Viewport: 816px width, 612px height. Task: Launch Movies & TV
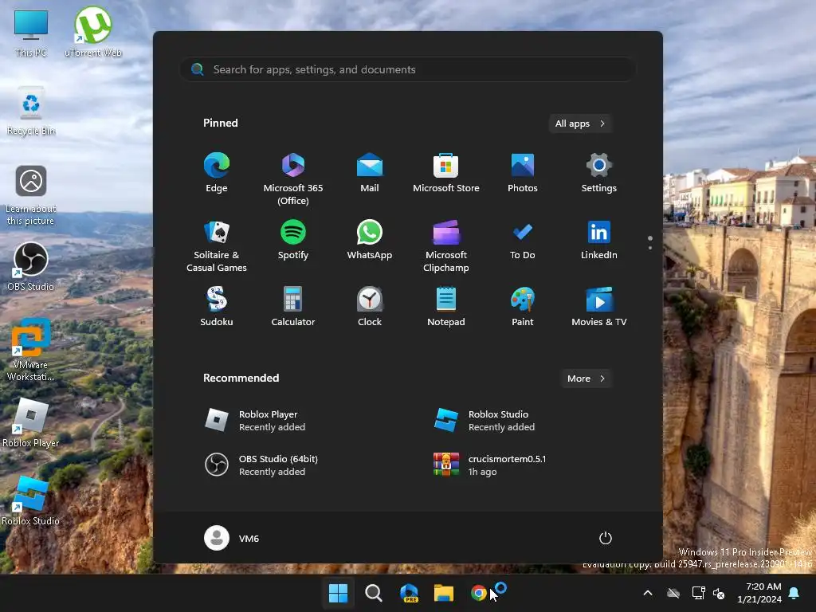coord(599,307)
